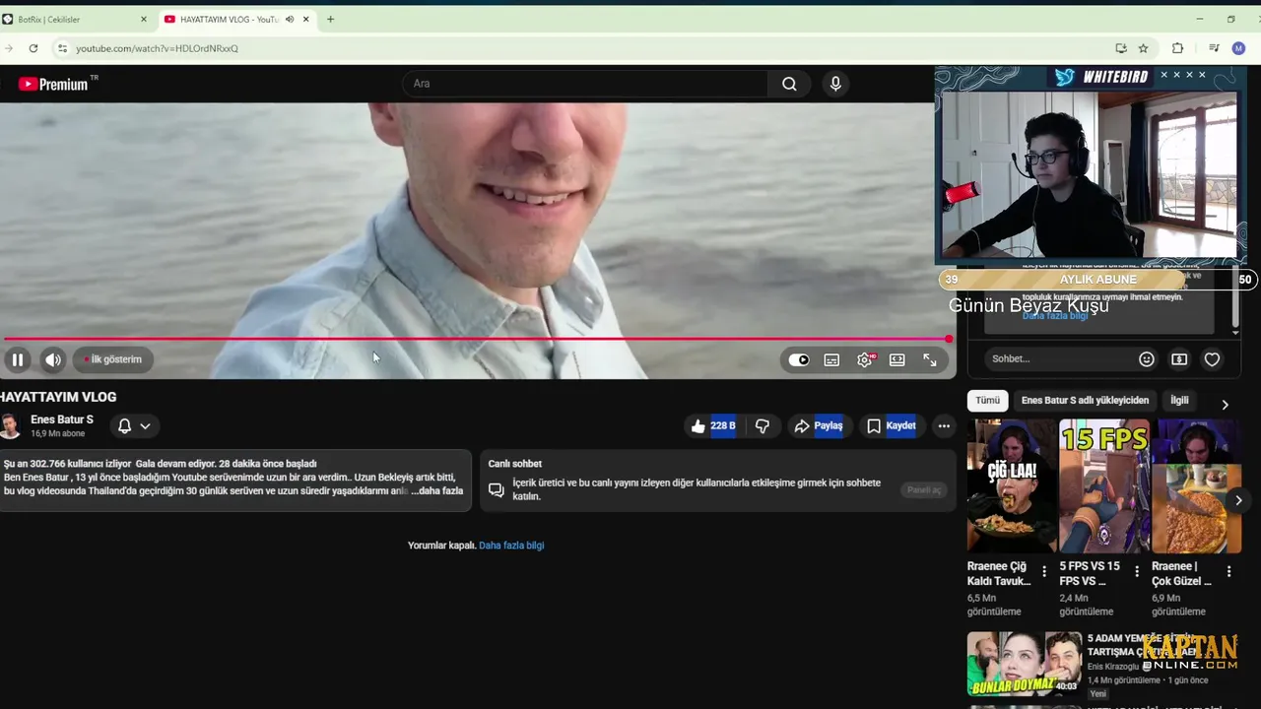Open the media control music-note icon

coord(1214,48)
